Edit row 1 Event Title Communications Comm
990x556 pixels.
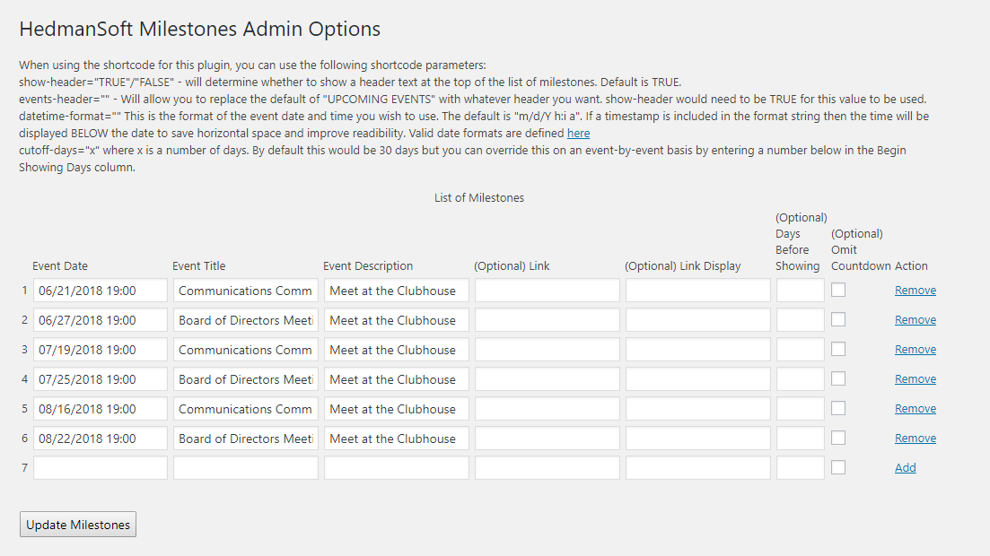[246, 291]
